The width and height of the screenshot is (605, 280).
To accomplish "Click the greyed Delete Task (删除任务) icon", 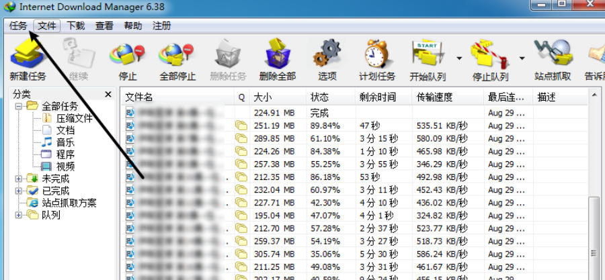I will 228,54.
